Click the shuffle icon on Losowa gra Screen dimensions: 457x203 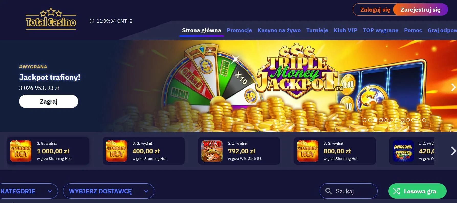pos(396,191)
